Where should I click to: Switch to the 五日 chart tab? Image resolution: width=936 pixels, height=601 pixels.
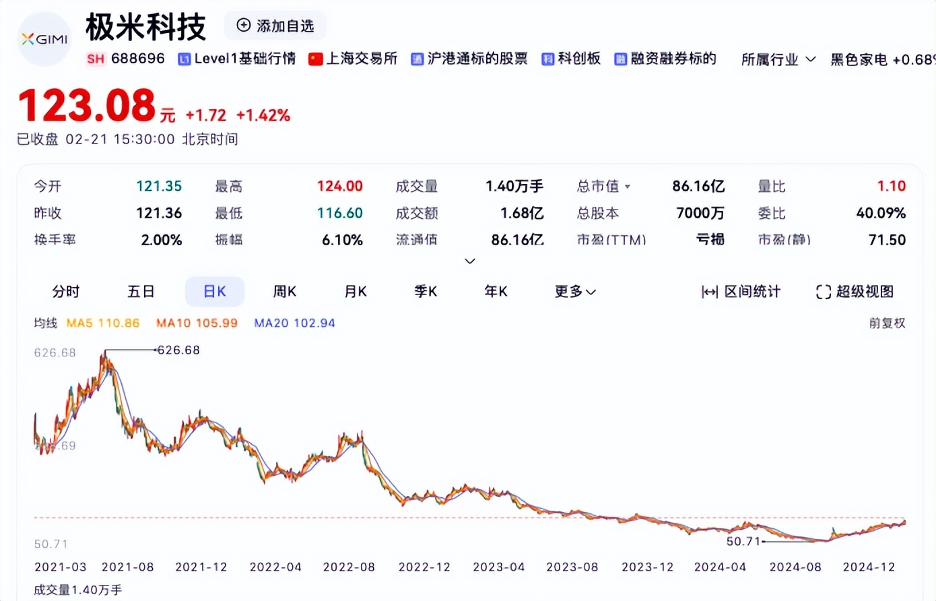[x=141, y=292]
